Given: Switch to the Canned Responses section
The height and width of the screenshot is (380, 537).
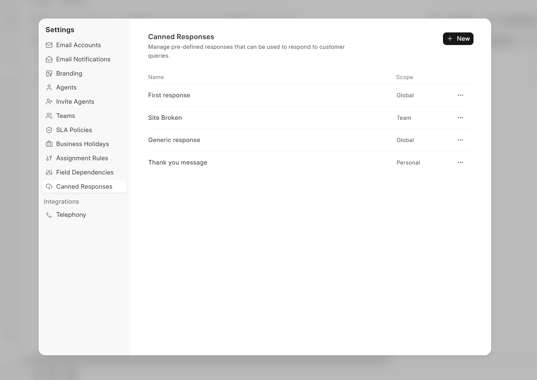Looking at the screenshot, I should click(84, 187).
